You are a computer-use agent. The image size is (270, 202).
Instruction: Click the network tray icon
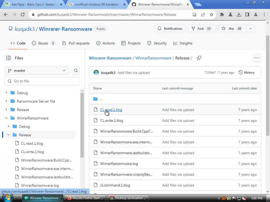pos(239,198)
